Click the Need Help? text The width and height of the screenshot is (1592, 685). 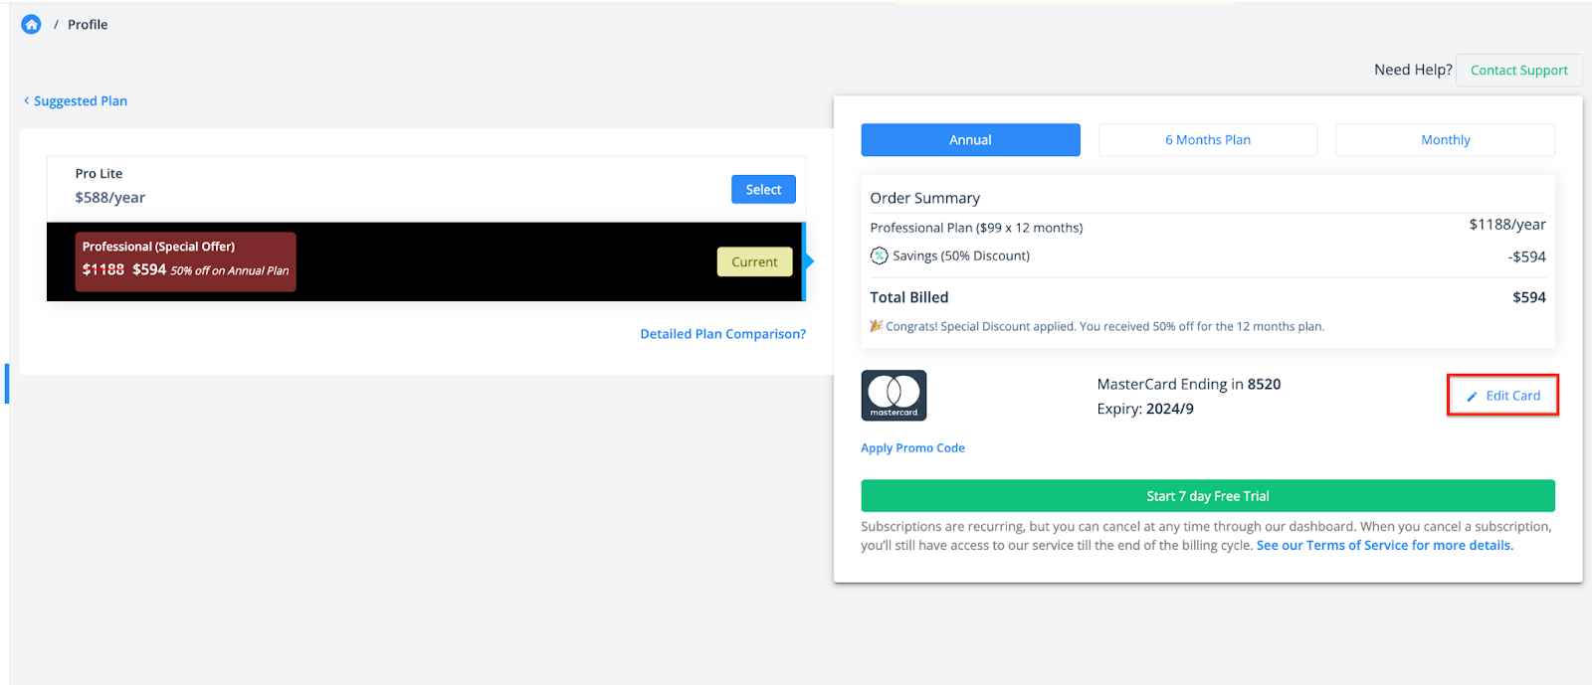[1413, 70]
